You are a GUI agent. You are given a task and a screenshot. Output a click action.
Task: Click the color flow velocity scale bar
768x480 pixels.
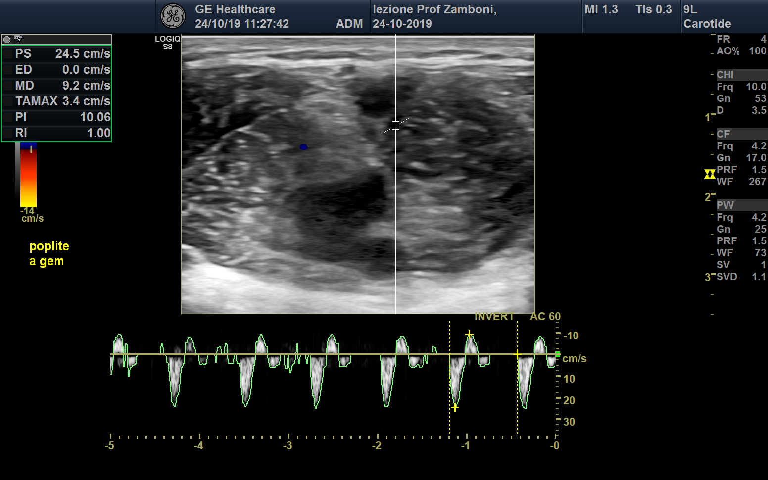(28, 175)
